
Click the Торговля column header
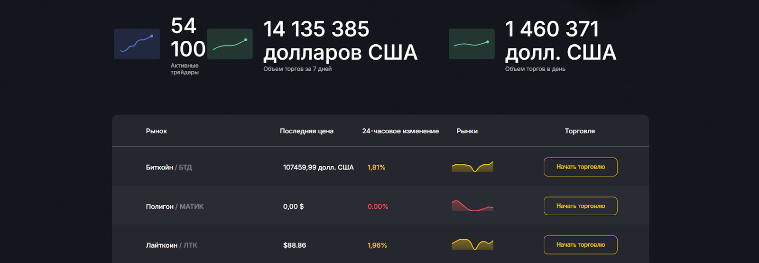(580, 131)
